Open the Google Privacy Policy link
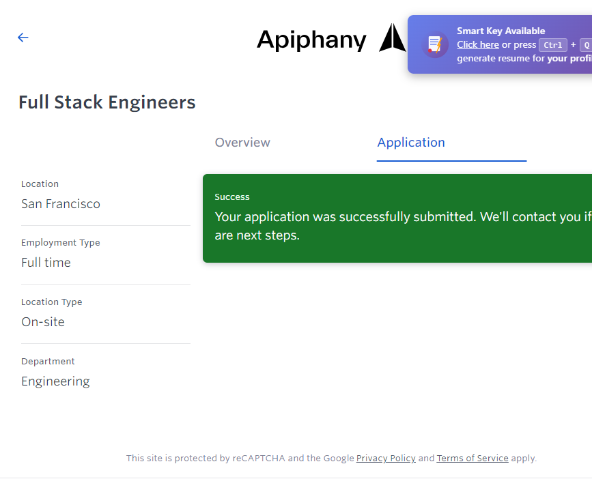 [x=386, y=459]
